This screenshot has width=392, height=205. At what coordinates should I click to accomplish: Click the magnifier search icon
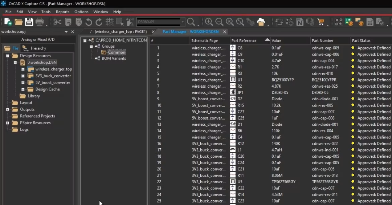click(x=191, y=22)
